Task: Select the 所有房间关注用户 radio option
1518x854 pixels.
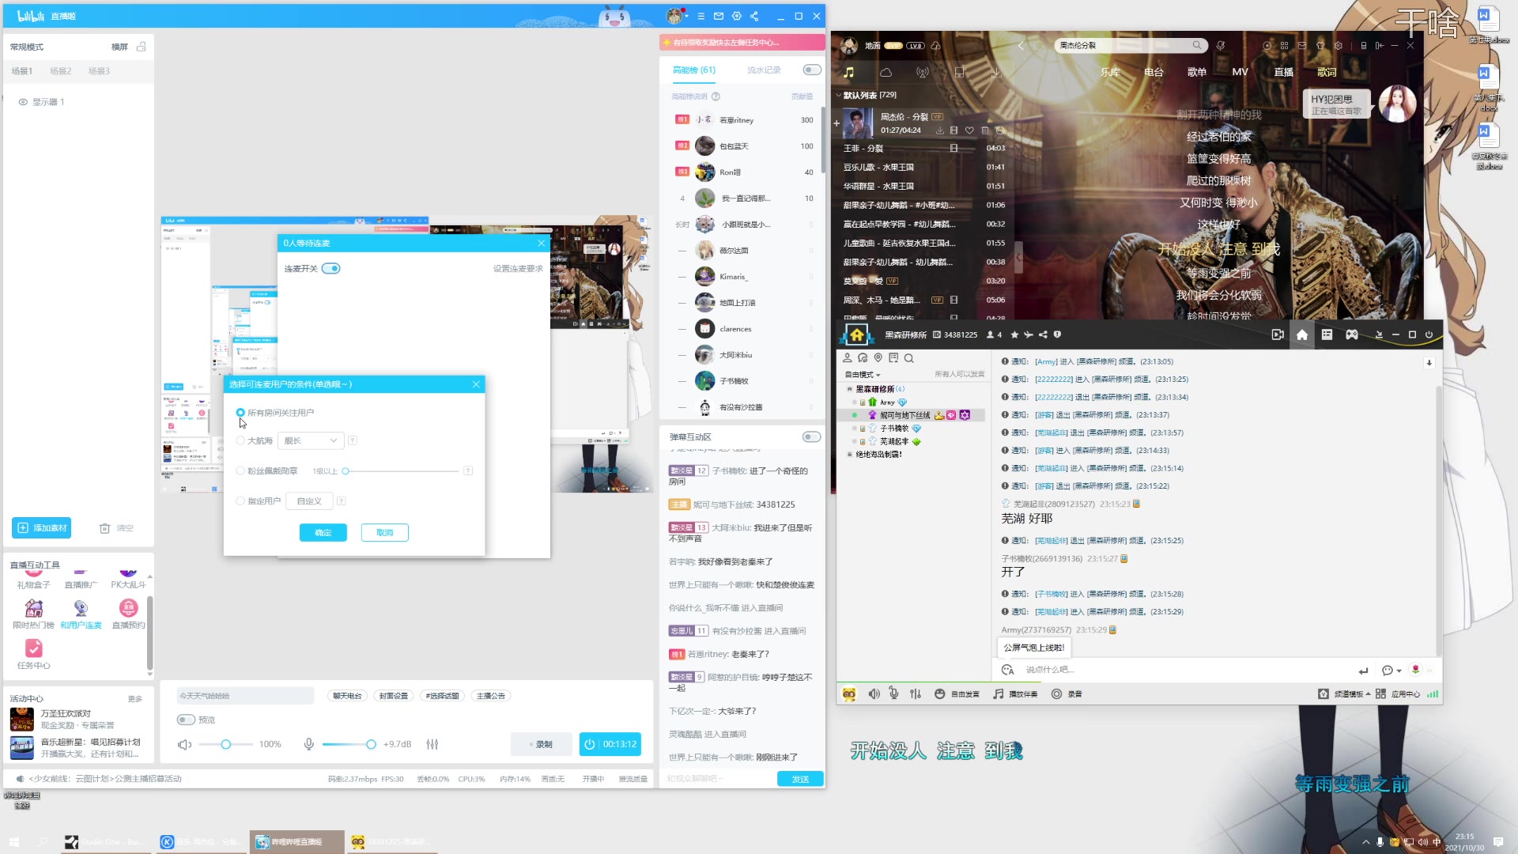Action: click(x=240, y=413)
